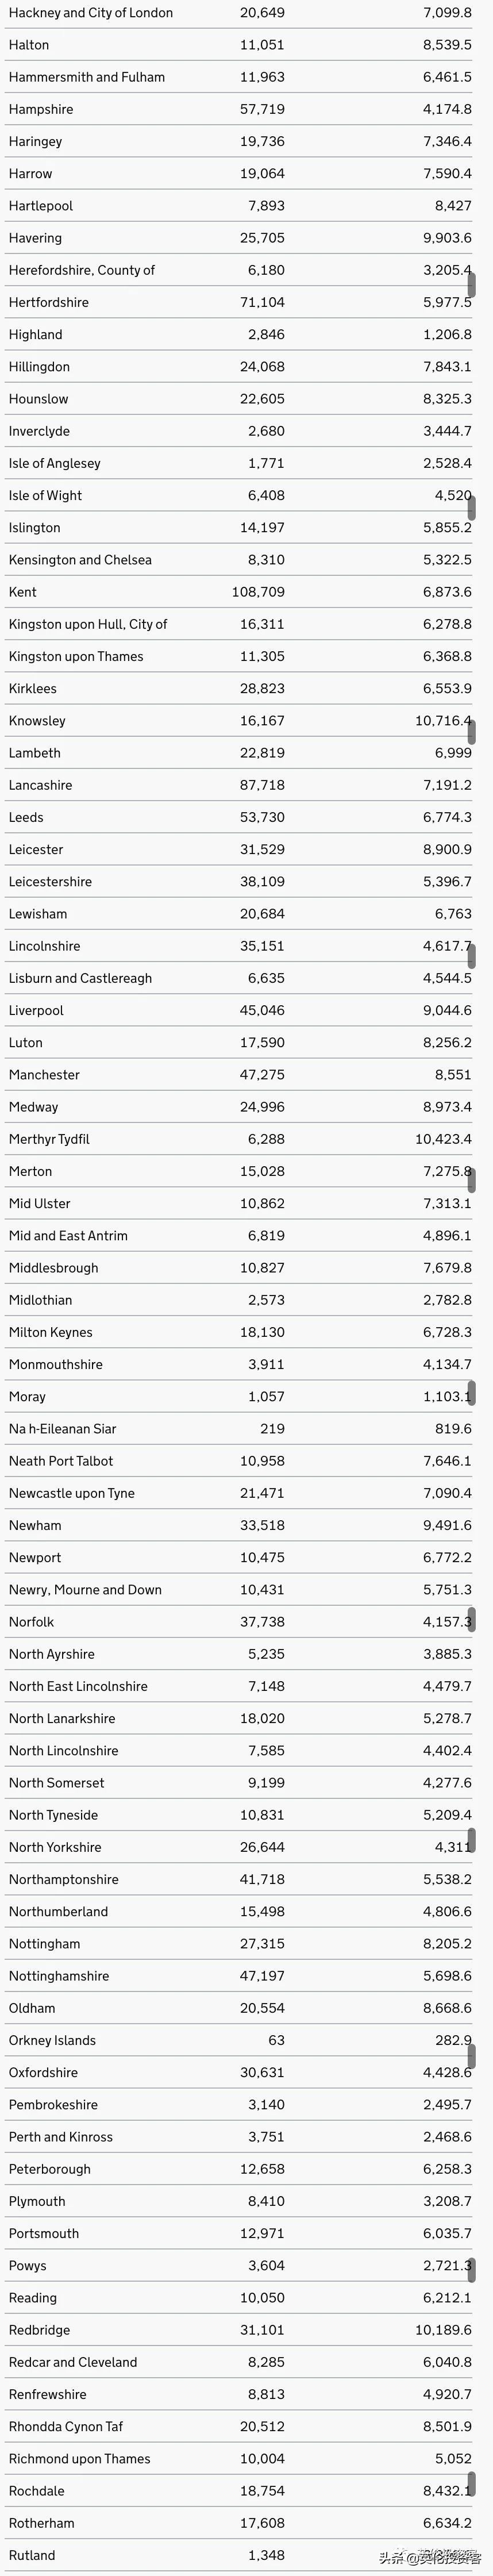Click Manchester's case count 47,275
This screenshot has width=493, height=2576.
coord(262,1075)
